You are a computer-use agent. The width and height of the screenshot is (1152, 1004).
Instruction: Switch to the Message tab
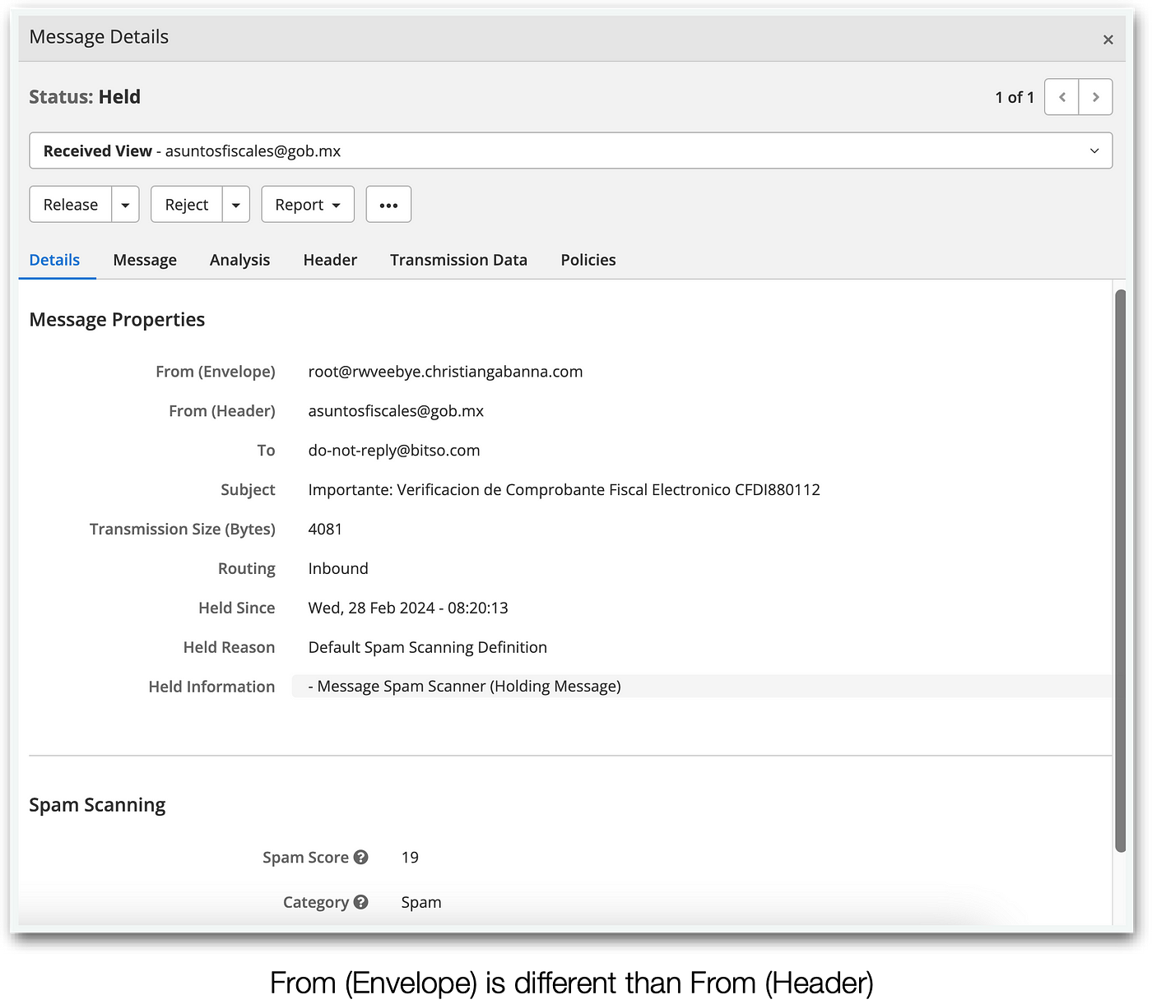[145, 260]
